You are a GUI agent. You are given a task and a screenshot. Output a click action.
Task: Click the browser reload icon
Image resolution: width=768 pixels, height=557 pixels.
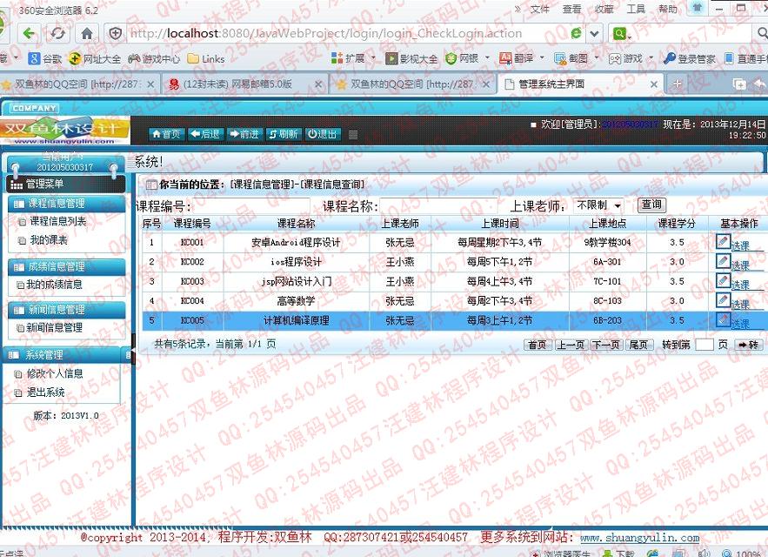pyautogui.click(x=57, y=33)
